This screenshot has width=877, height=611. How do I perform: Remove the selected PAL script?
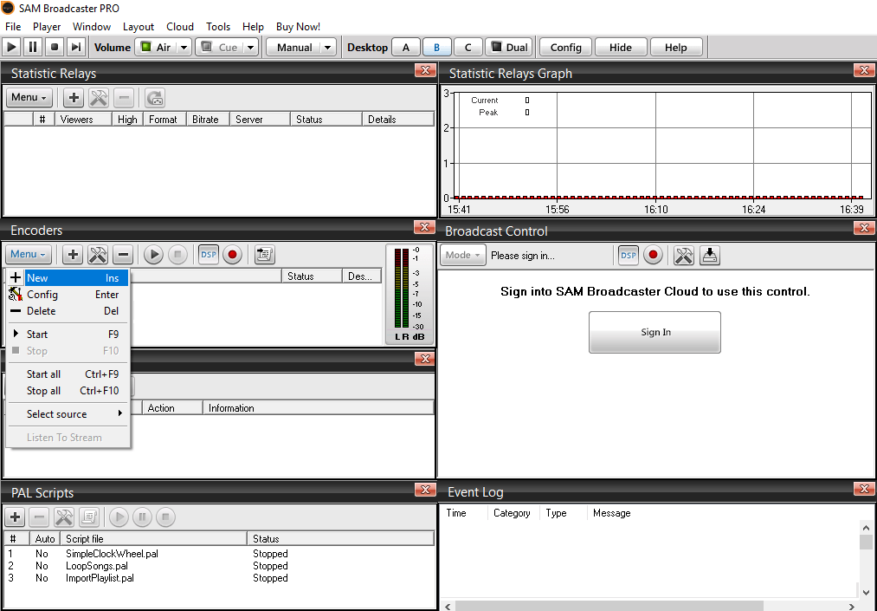[39, 517]
